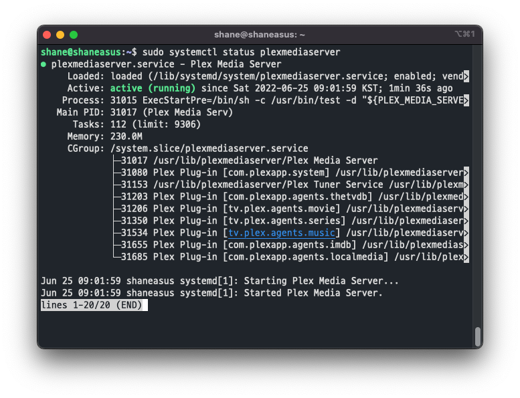Screen dimensions: 520x398
Task: Open the tv.plex.agents.music hyperlink
Action: 282,233
